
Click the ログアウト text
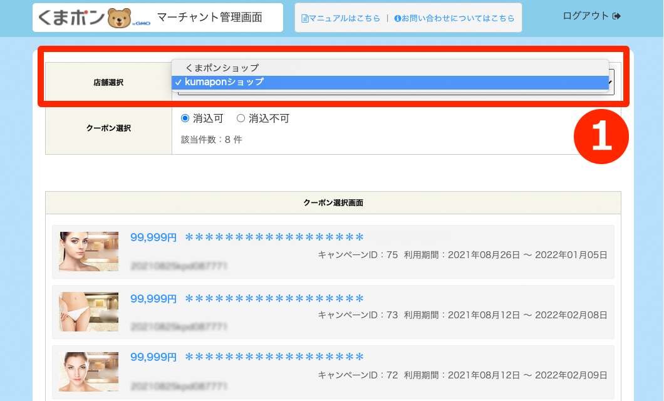586,16
